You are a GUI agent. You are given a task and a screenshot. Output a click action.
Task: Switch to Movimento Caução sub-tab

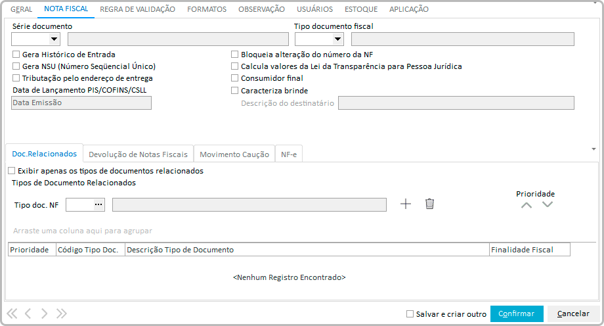[234, 154]
